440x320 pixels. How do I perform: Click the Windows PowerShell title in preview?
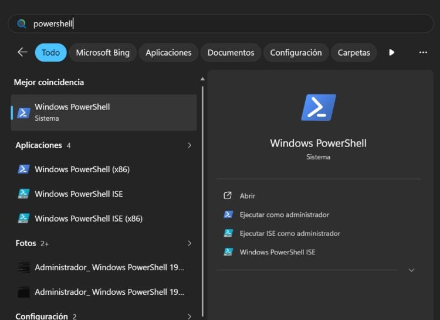[x=318, y=143]
